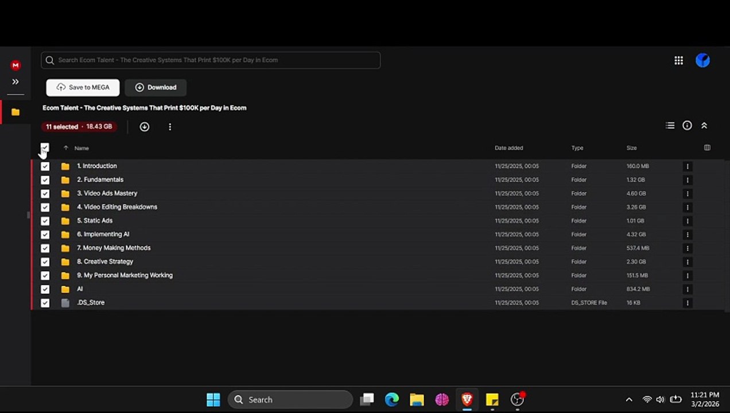Open Sticky Notes from taskbar
Image resolution: width=730 pixels, height=413 pixels.
tap(492, 400)
